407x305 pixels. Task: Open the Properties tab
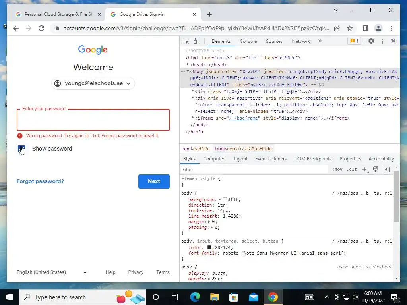pos(350,159)
